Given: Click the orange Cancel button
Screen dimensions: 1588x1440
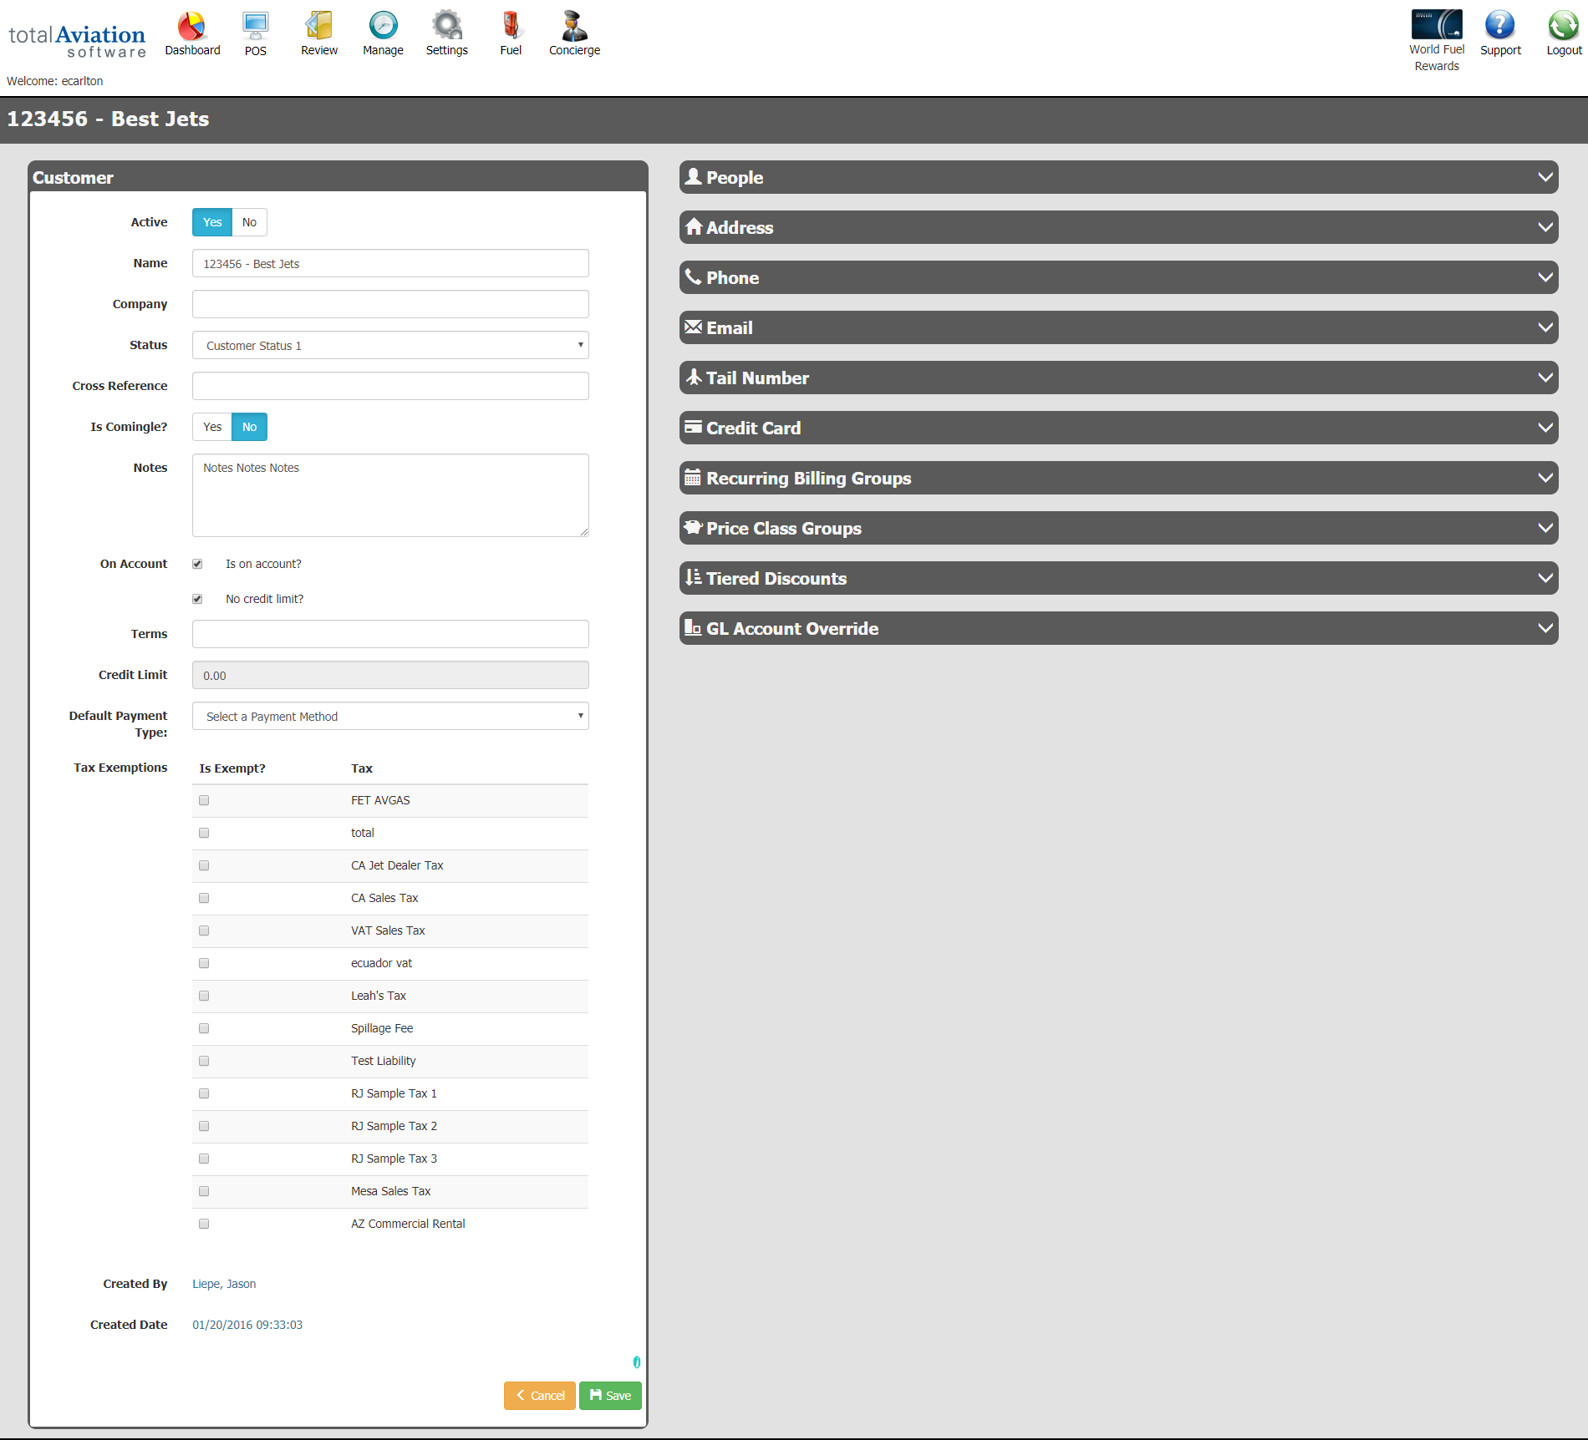Looking at the screenshot, I should (540, 1396).
